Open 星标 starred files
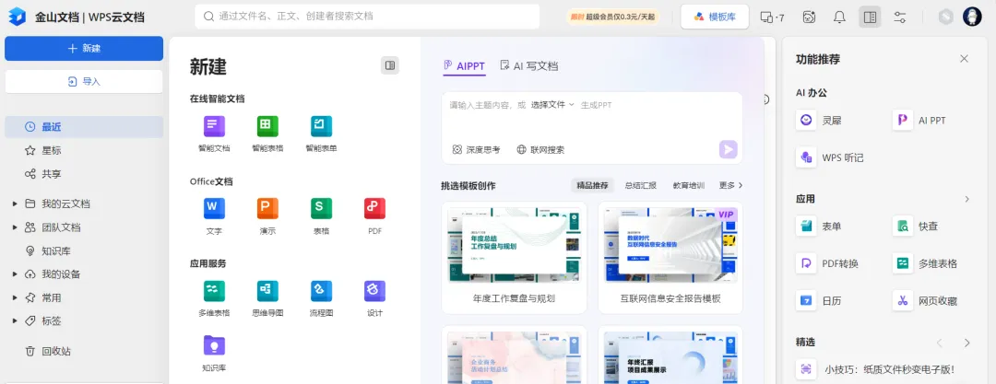Viewport: 996px width, 384px height. (84, 150)
